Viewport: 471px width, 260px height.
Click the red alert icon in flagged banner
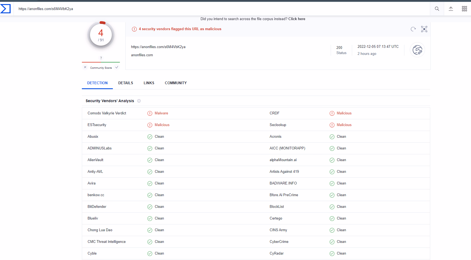[134, 29]
